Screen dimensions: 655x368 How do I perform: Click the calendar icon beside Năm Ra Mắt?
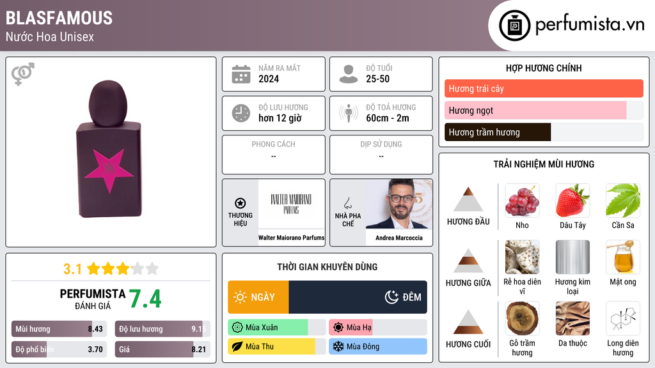click(241, 74)
